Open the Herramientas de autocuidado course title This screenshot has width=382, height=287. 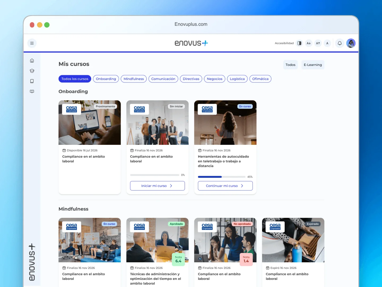point(223,161)
